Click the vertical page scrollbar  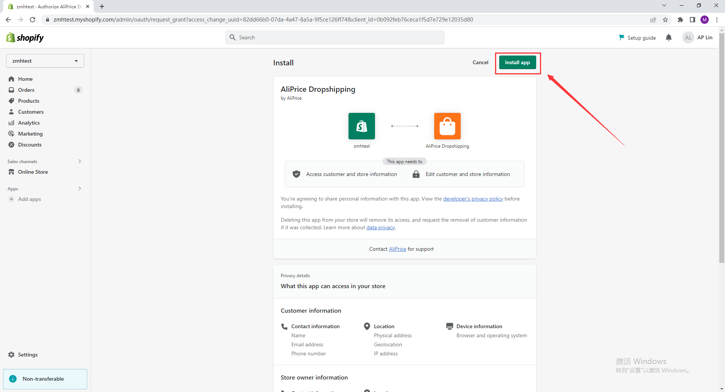(722, 147)
